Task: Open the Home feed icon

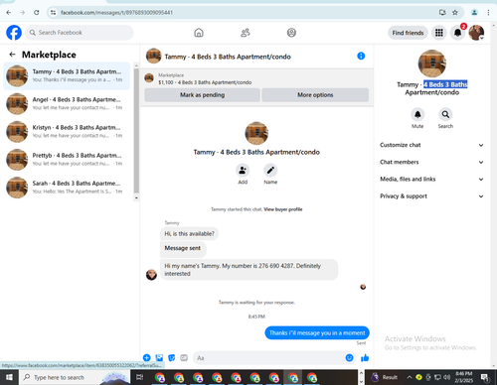Action: [199, 33]
